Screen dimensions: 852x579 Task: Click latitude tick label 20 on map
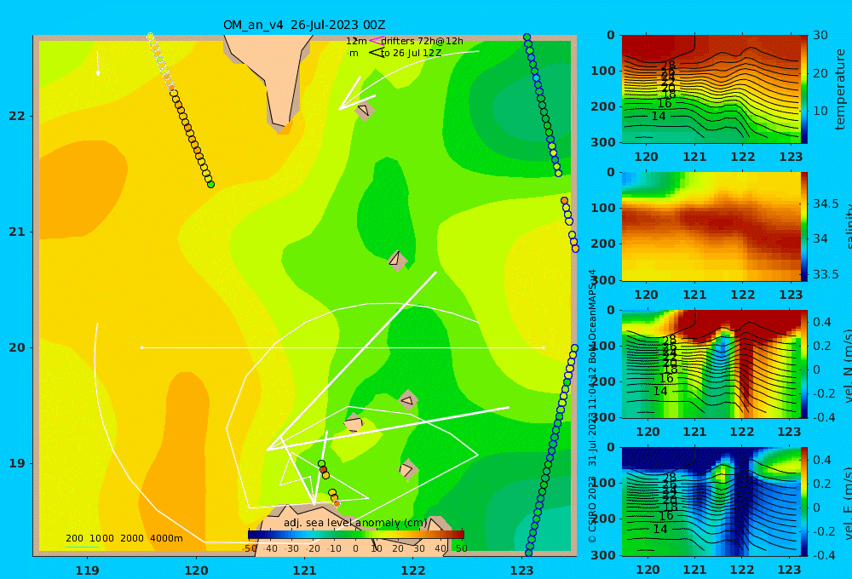(17, 347)
